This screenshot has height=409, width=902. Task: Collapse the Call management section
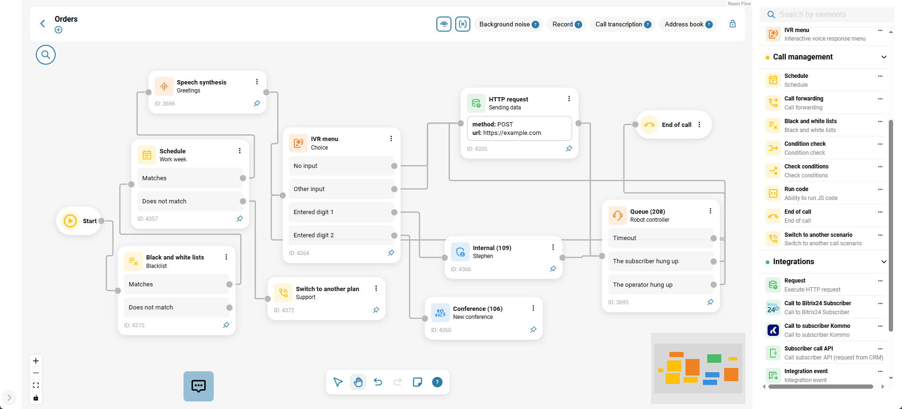click(x=884, y=57)
